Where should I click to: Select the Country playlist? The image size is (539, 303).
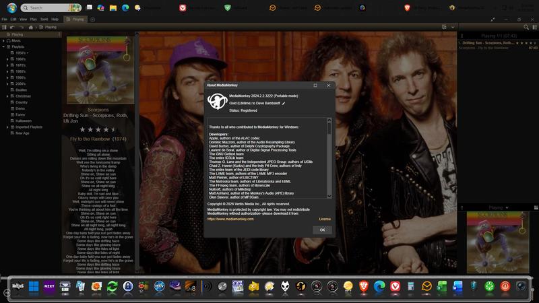[22, 102]
